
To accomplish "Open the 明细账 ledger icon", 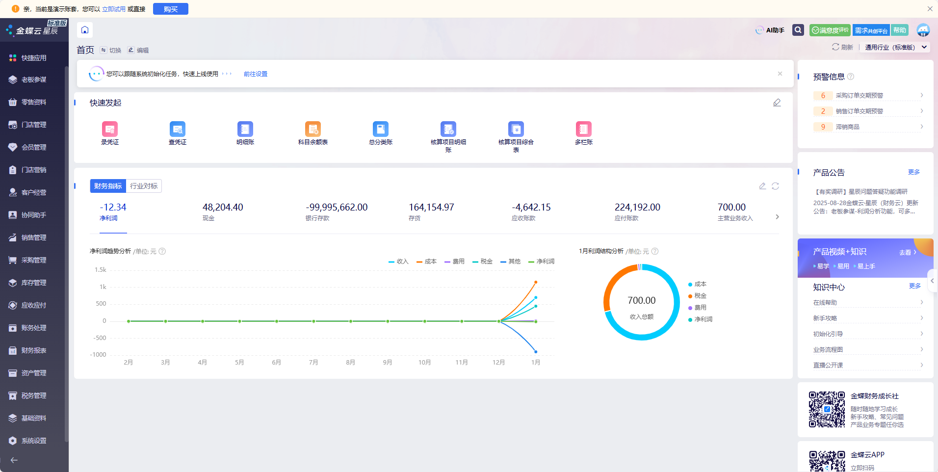I will click(x=245, y=130).
